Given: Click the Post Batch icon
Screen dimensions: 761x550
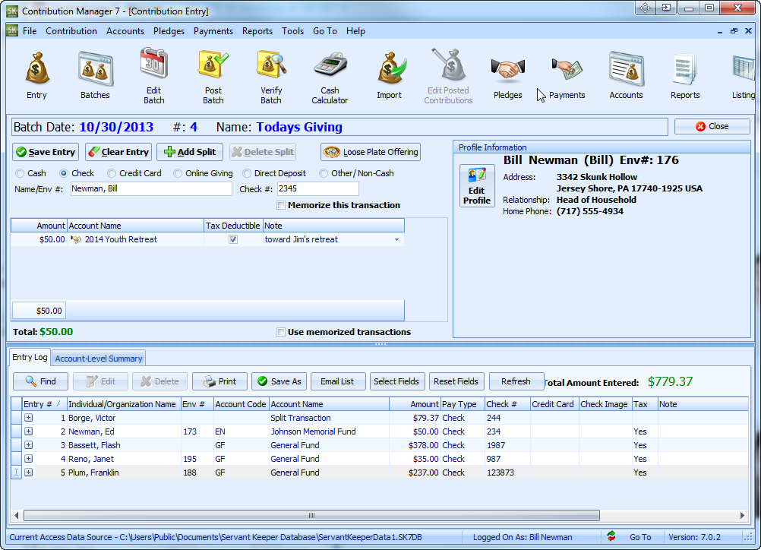Looking at the screenshot, I should pos(213,65).
